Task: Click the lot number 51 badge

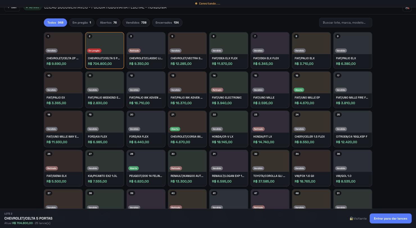Action: click(x=338, y=193)
